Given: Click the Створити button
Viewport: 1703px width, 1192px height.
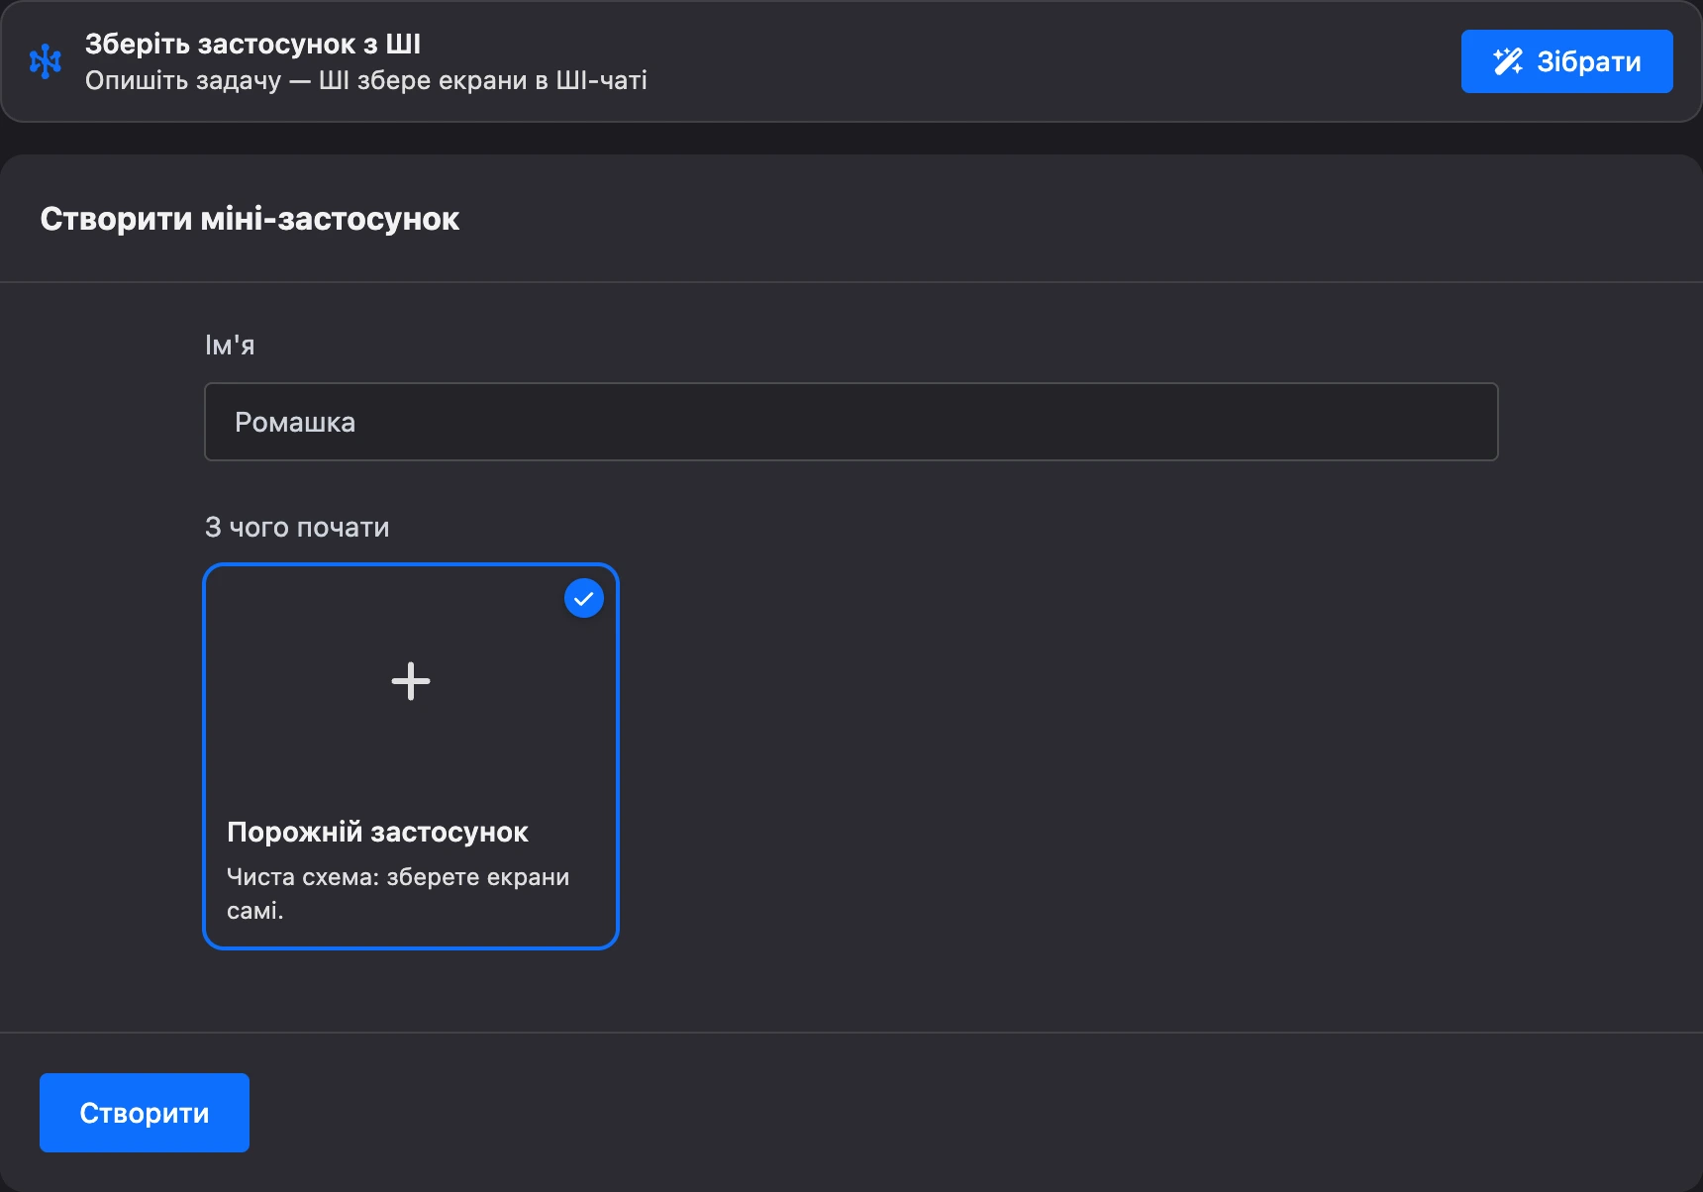Looking at the screenshot, I should tap(145, 1113).
